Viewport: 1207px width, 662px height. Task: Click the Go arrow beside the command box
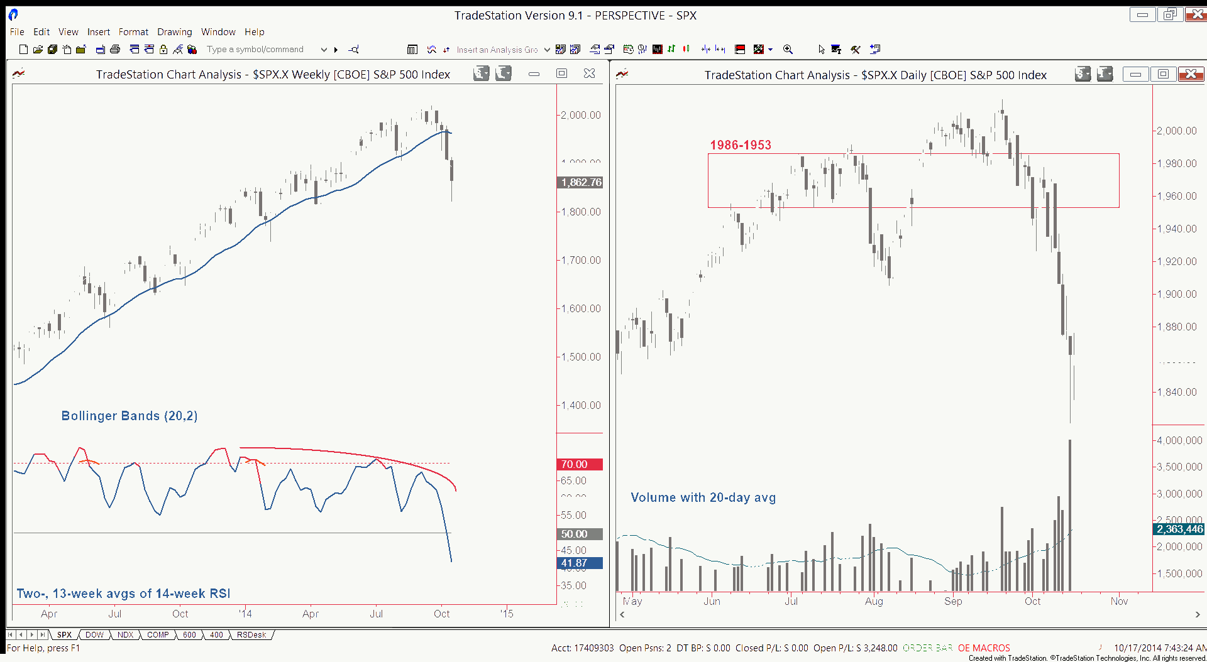point(336,50)
